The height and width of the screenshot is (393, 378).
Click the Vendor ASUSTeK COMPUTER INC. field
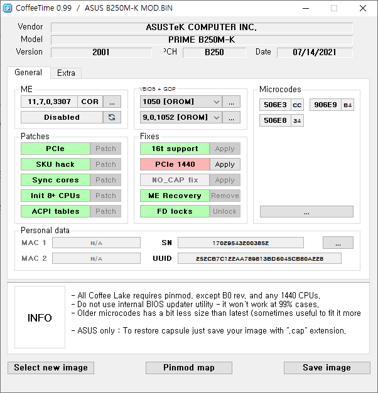[x=202, y=28]
